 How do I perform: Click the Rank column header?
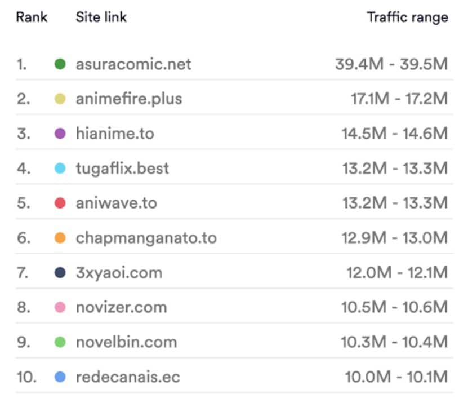(x=32, y=17)
